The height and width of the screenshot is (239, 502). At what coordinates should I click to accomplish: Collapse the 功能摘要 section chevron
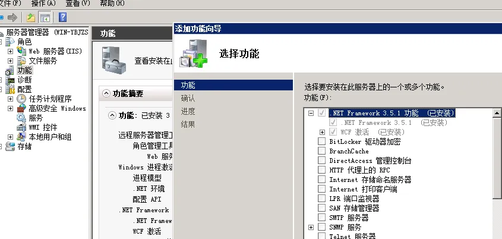[x=106, y=93]
